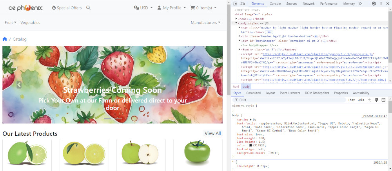This screenshot has width=392, height=171.
Task: Select the Elements tab
Action: pyautogui.click(x=258, y=4)
